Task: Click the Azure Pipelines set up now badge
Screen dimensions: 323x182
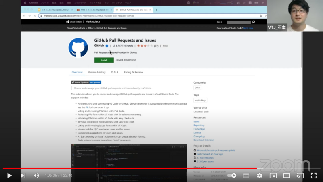Action: (86, 82)
